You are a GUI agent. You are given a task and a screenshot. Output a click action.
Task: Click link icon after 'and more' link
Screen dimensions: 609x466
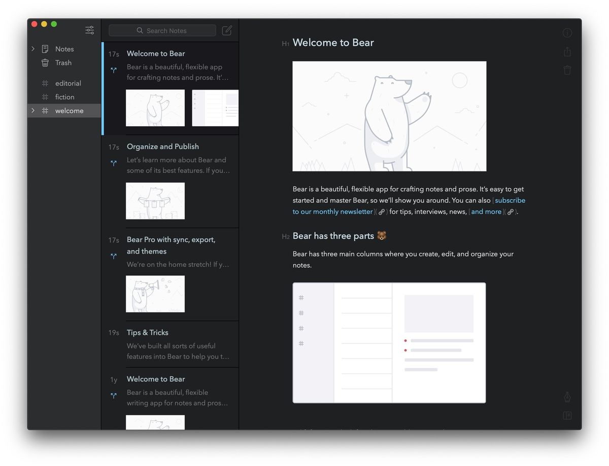[x=511, y=212]
